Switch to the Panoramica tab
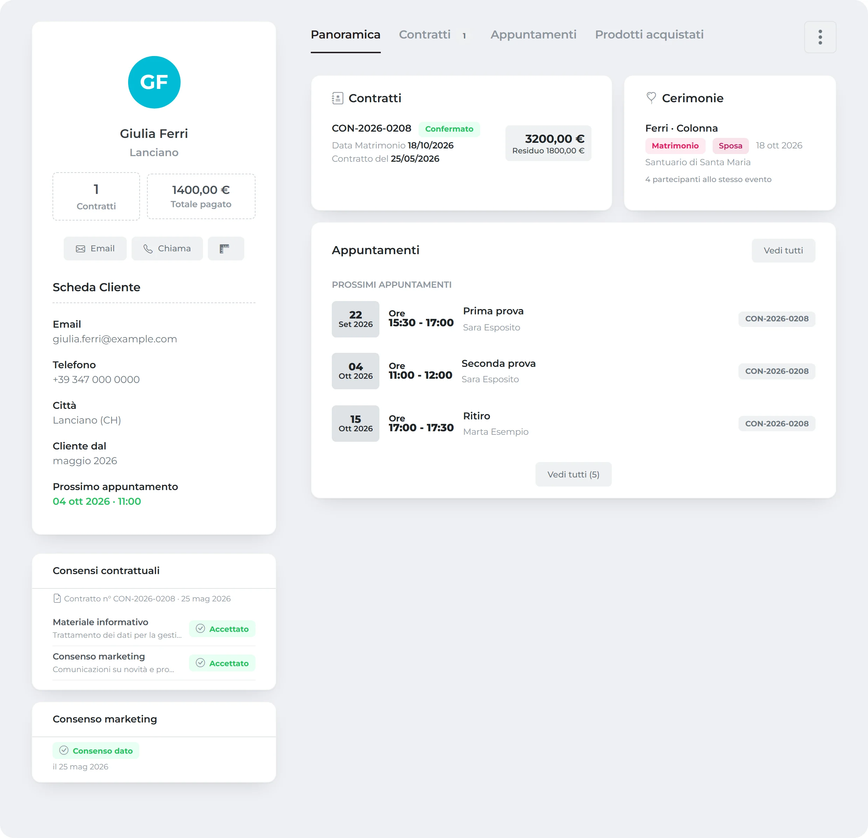Viewport: 868px width, 838px height. click(345, 35)
